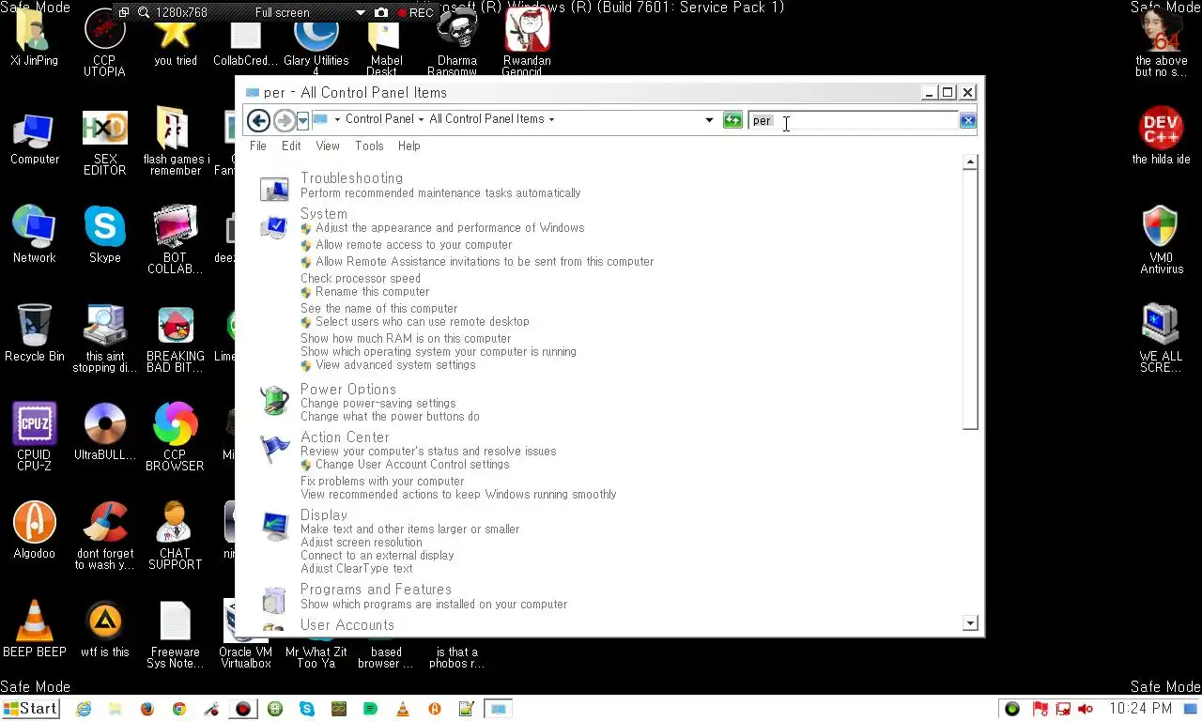This screenshot has width=1202, height=721.
Task: Click the Firefox icon in the taskbar
Action: [x=146, y=709]
